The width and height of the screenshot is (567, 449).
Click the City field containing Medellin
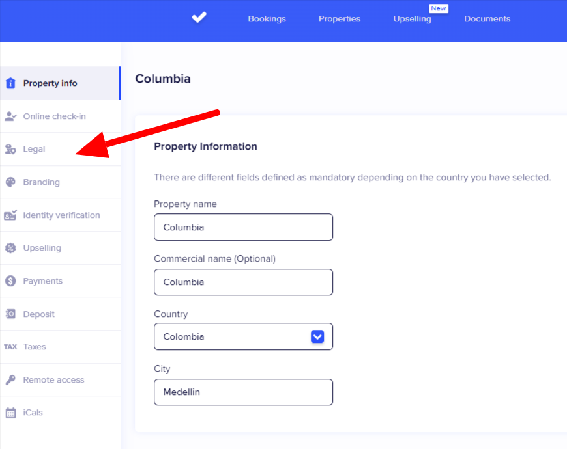(243, 392)
